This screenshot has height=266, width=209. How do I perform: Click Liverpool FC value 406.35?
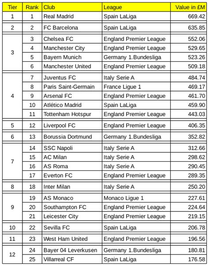(x=188, y=126)
